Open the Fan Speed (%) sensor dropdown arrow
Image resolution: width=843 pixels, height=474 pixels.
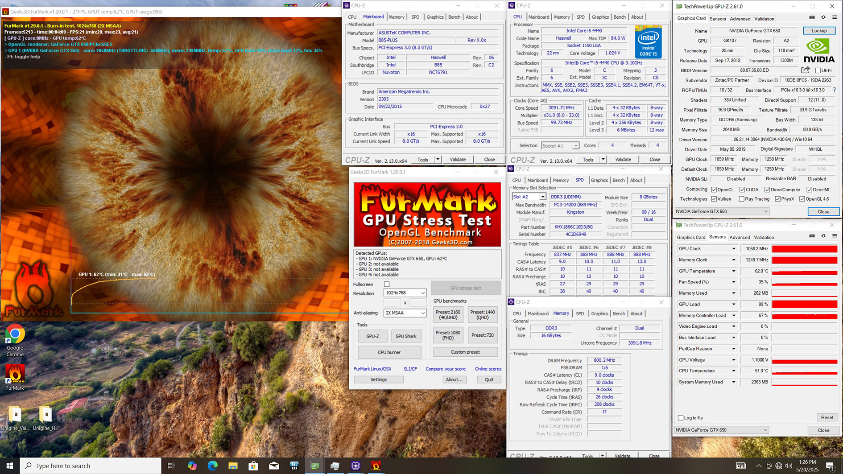coord(733,282)
